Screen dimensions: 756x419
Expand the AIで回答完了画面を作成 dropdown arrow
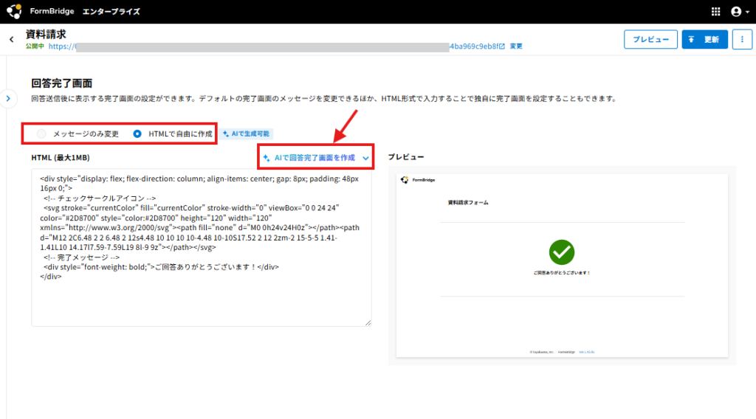pyautogui.click(x=365, y=158)
